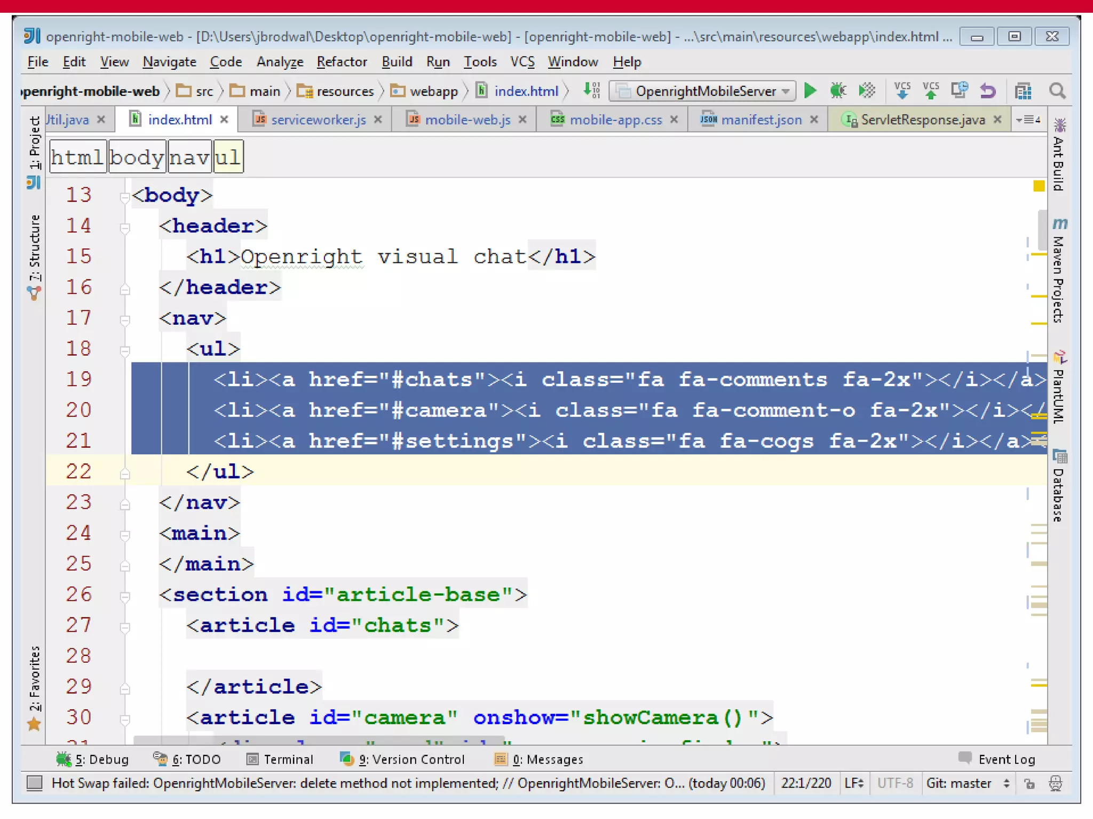
Task: Click VCS commit changes icon
Action: click(x=931, y=91)
